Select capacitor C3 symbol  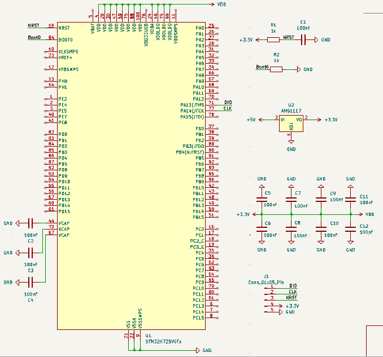31,253
